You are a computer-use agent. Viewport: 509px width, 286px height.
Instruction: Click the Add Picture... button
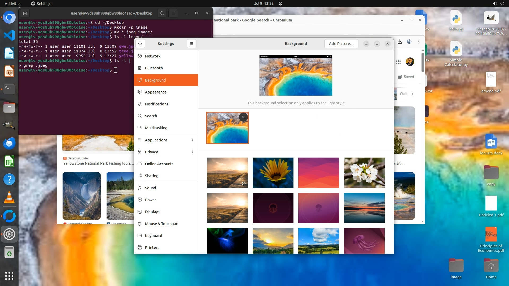click(x=341, y=44)
